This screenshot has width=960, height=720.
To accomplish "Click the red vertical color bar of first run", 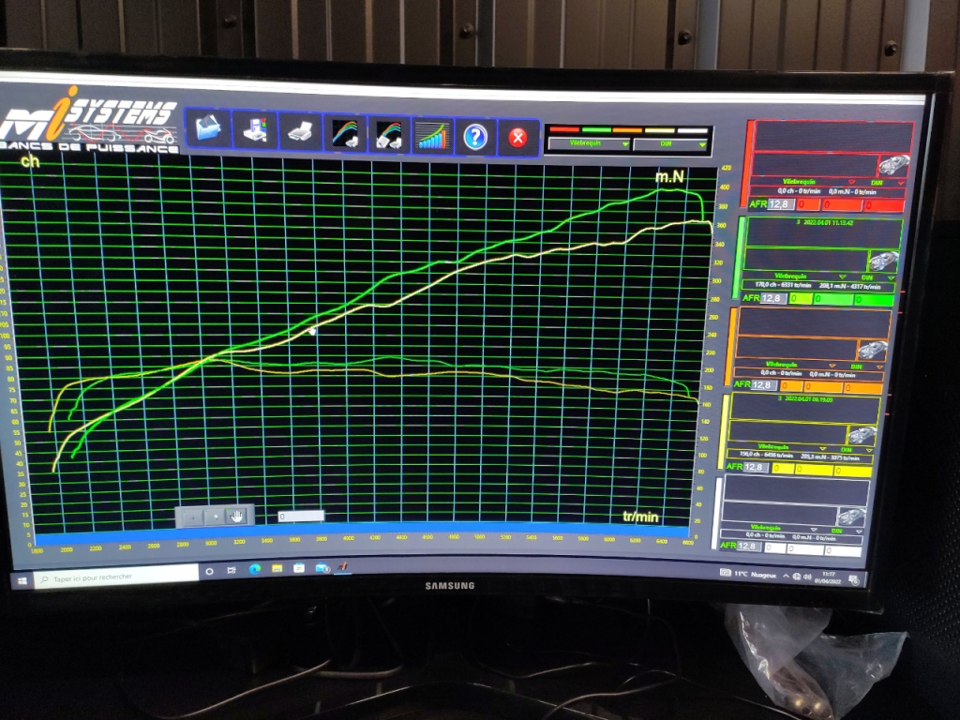I will pos(746,163).
